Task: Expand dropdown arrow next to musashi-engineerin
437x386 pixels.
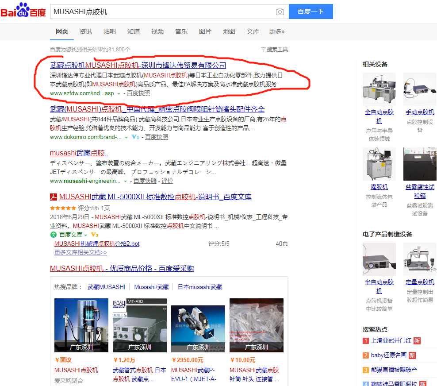Action: tap(126, 181)
